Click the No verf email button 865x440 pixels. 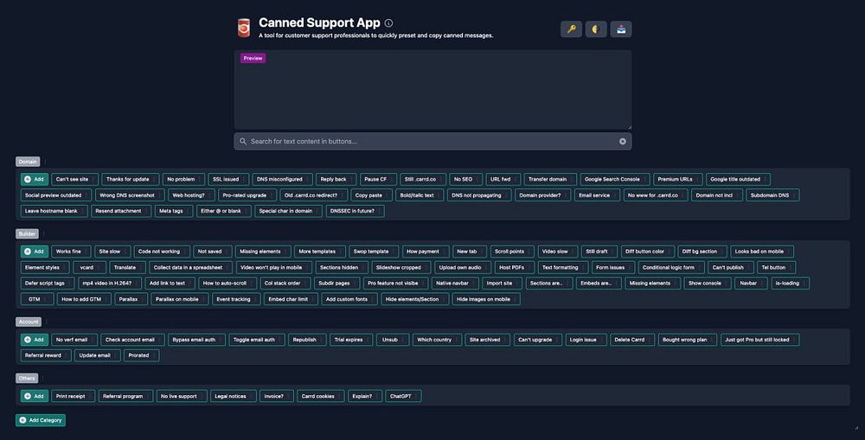pos(74,340)
